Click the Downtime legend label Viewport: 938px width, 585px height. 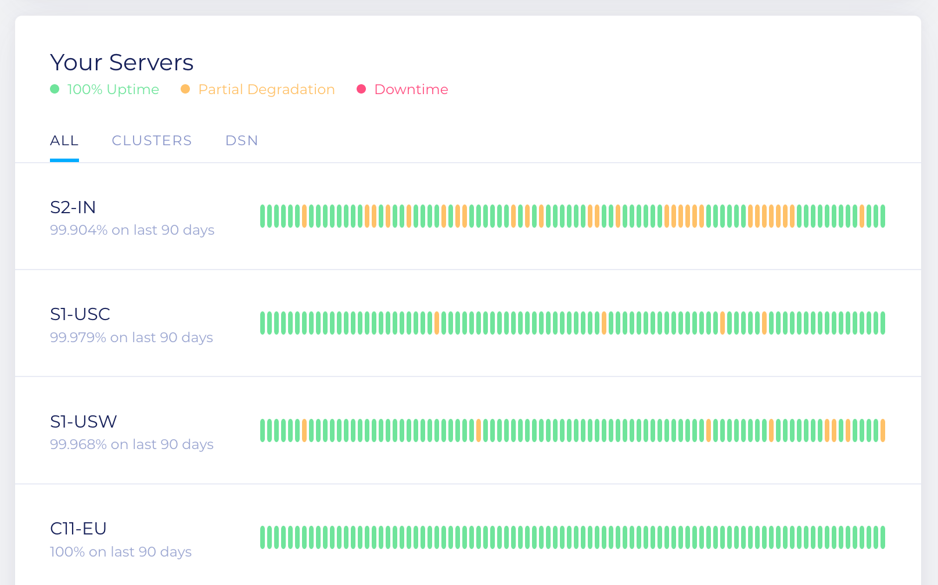411,89
